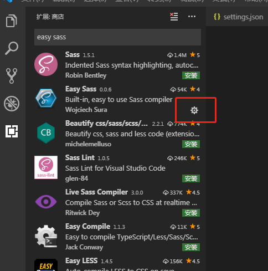Image resolution: width=268 pixels, height=271 pixels.
Task: Select the Easy LESS extension title
Action: point(81,261)
